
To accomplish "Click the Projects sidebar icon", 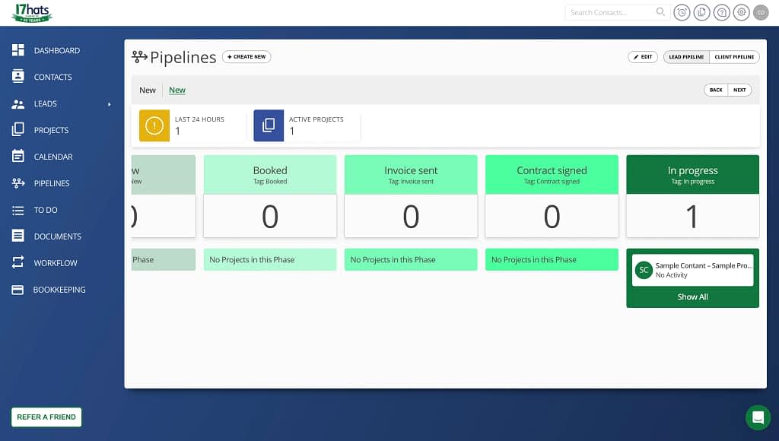I will coord(18,129).
